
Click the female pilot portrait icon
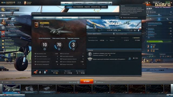coord(3,22)
